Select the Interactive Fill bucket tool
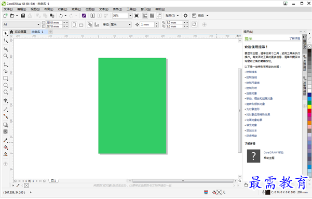This screenshot has width=312, height=199. tap(6, 148)
